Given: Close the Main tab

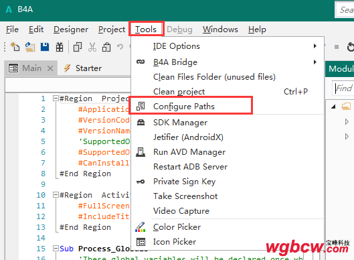Looking at the screenshot, I should pos(50,68).
